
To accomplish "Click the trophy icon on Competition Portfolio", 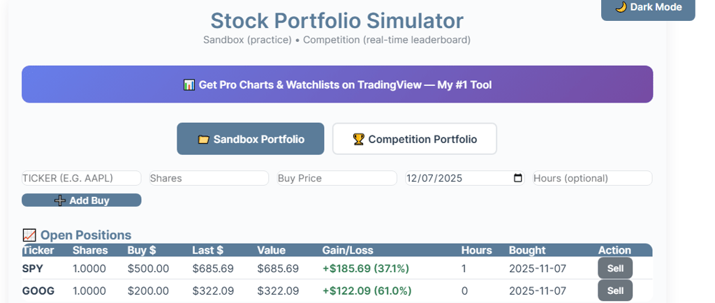I will pyautogui.click(x=358, y=140).
